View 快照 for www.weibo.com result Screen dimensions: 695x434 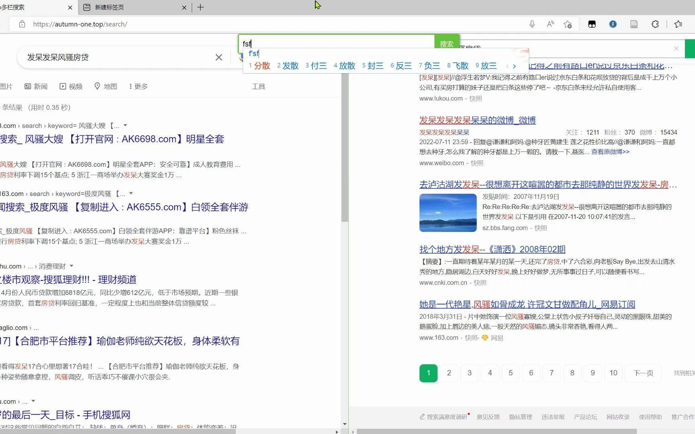point(477,163)
